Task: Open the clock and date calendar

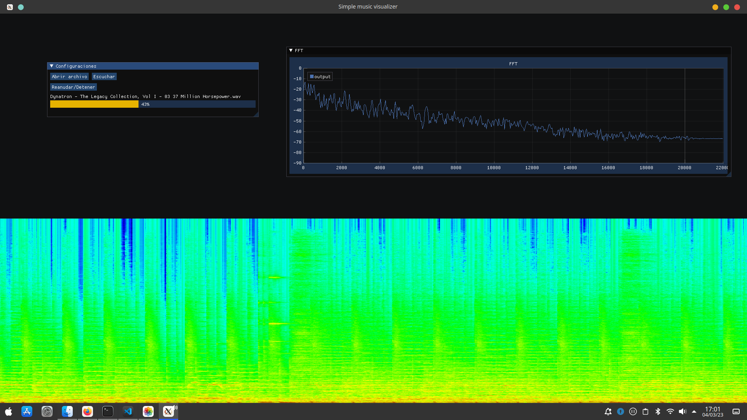Action: [712, 411]
